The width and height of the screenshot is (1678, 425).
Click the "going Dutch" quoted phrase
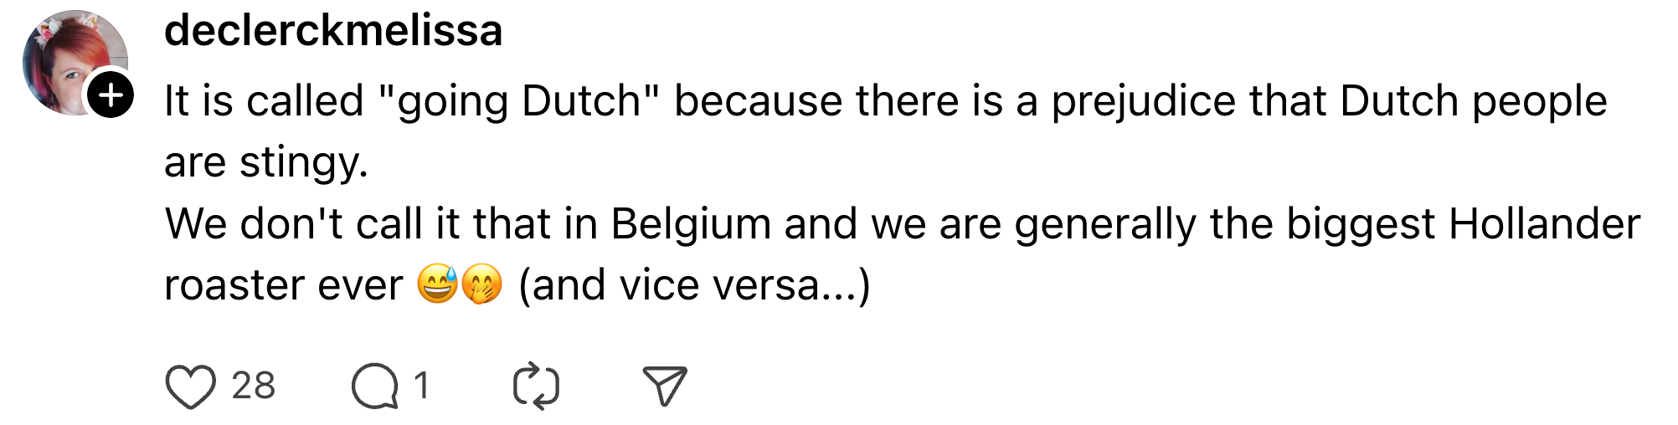click(519, 102)
